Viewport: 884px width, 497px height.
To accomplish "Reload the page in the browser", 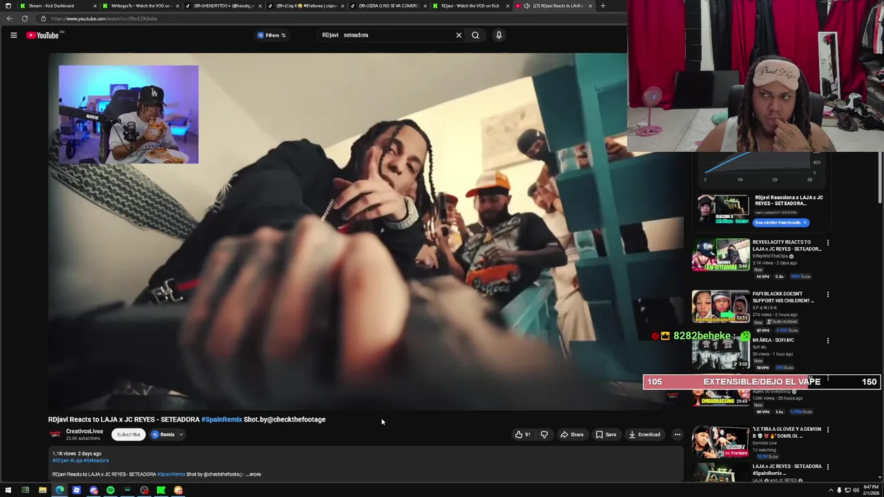I will [x=25, y=19].
